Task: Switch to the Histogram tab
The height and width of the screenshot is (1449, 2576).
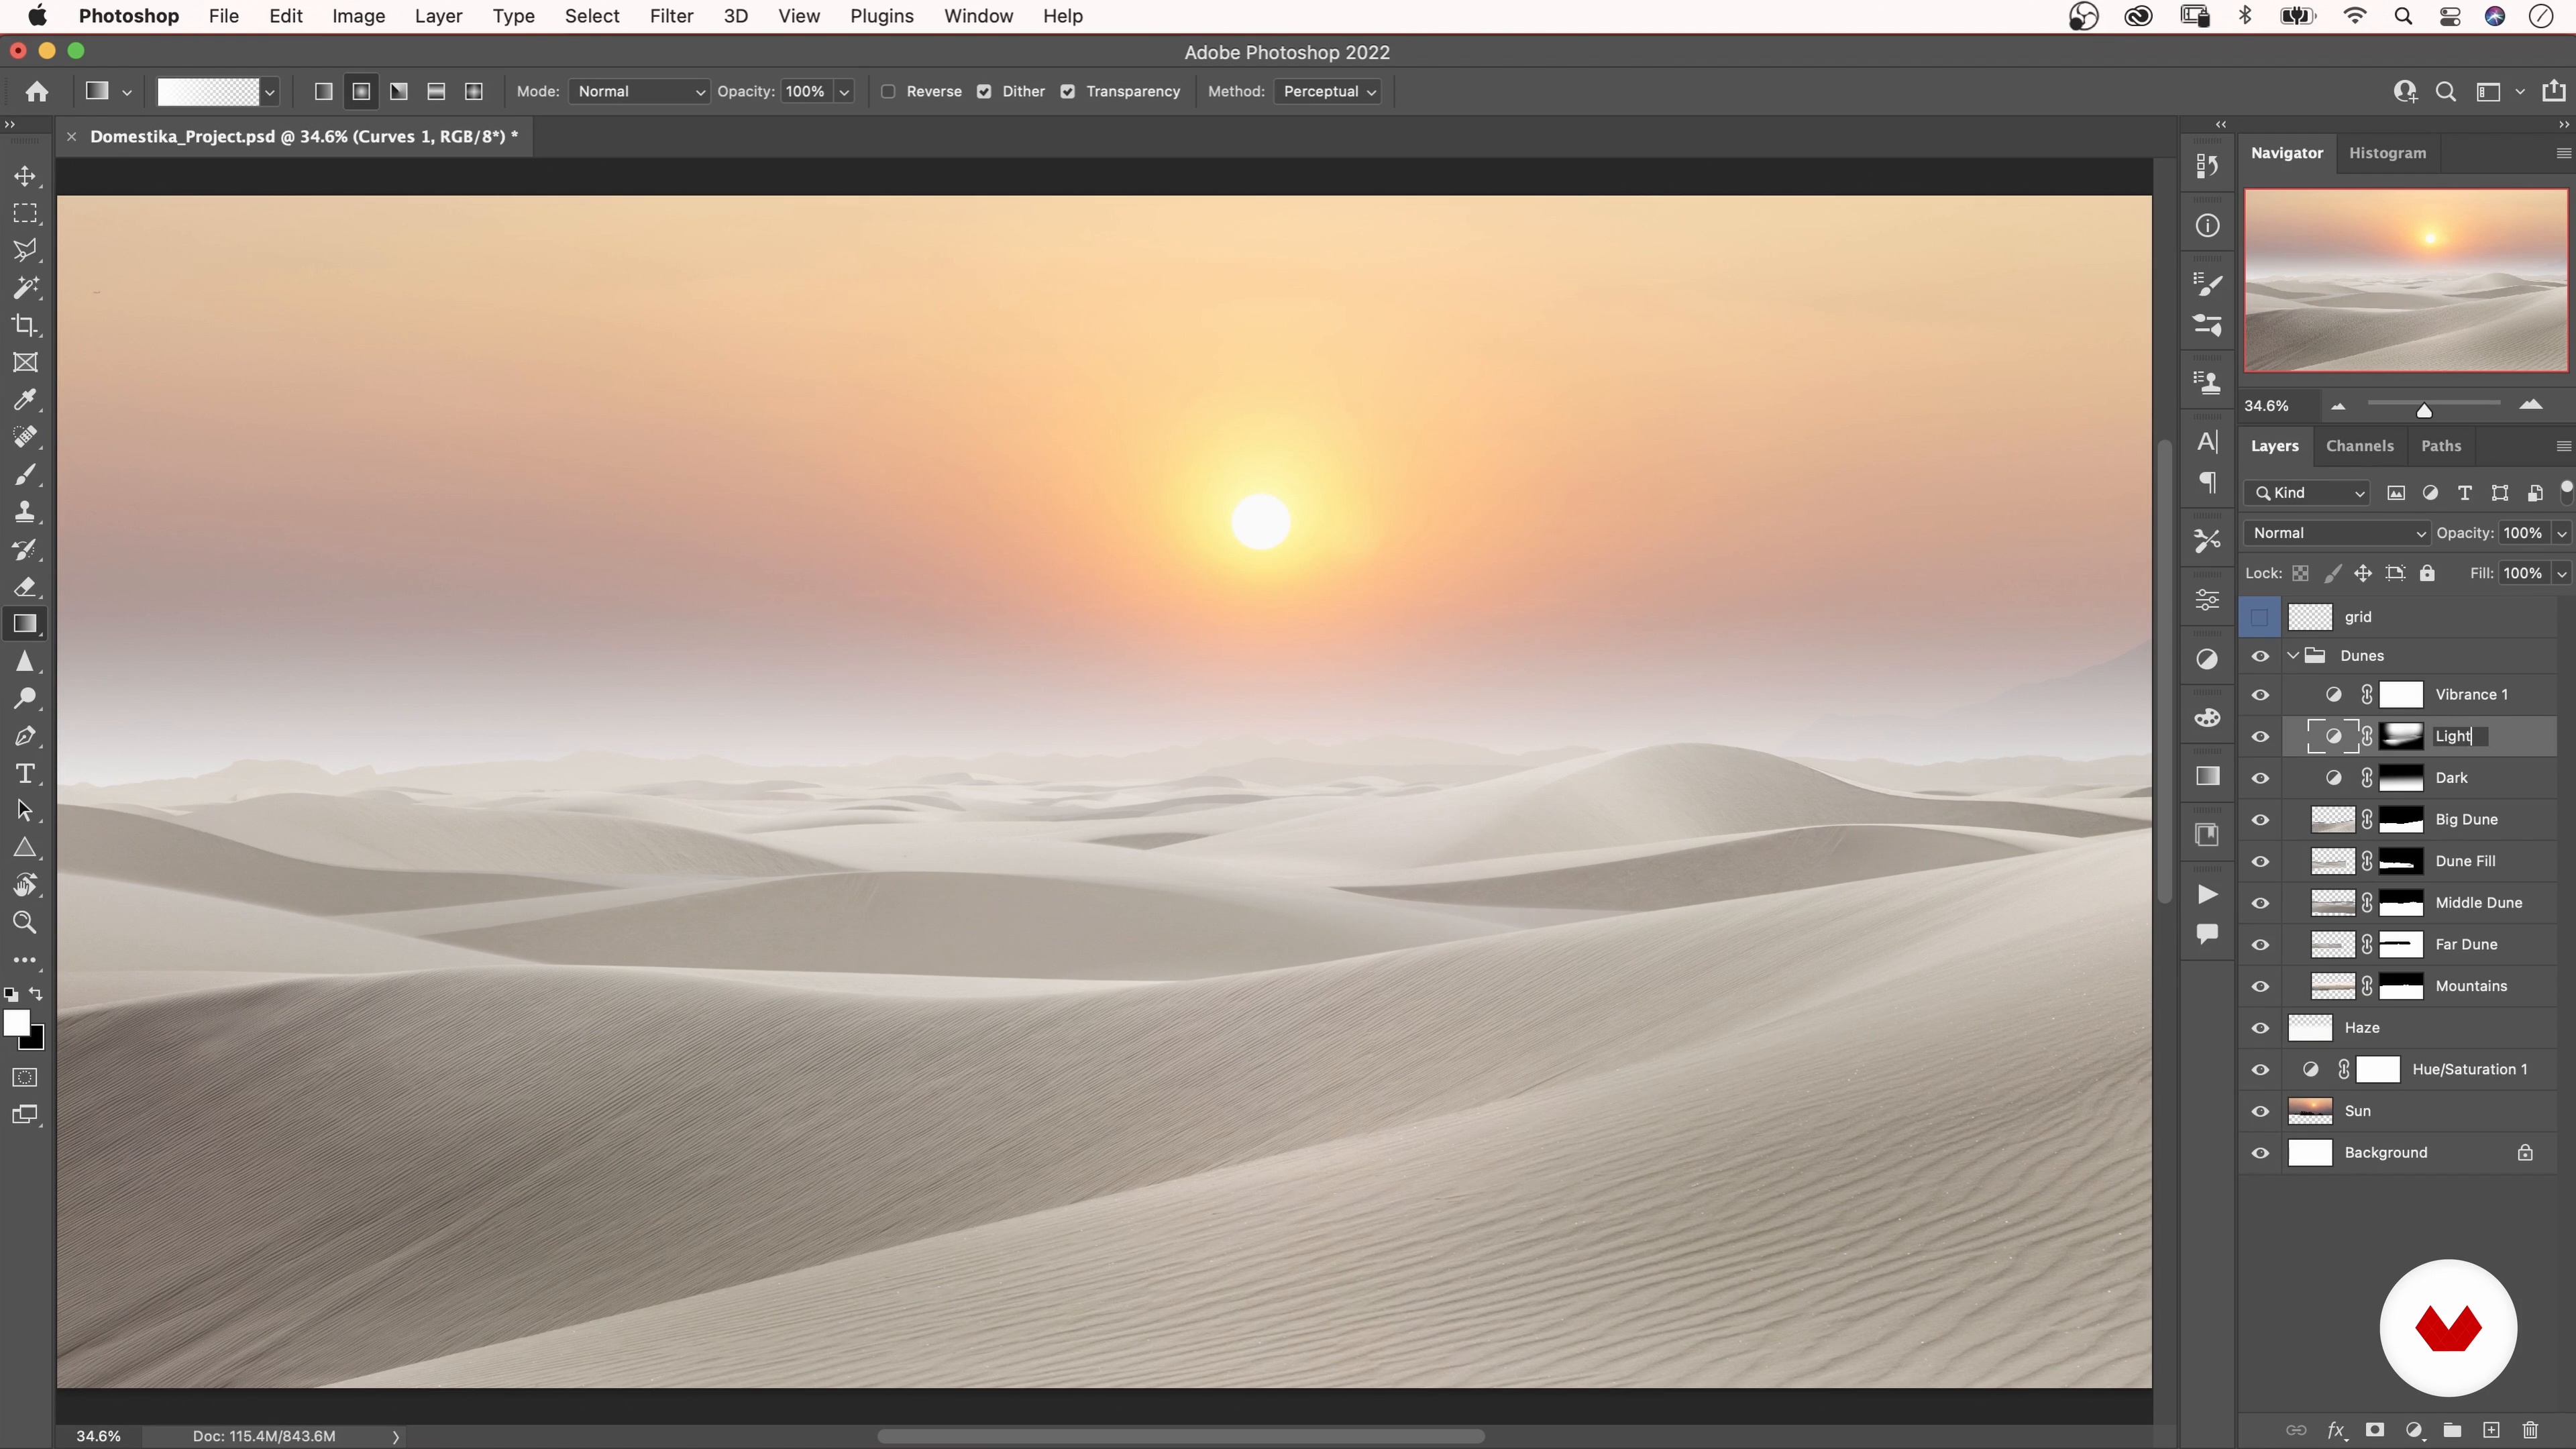Action: coord(2387,153)
